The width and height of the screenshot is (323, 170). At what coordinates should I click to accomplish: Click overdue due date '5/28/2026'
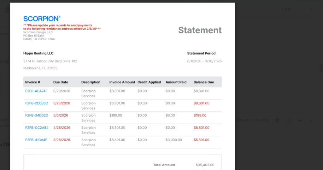pos(62,103)
